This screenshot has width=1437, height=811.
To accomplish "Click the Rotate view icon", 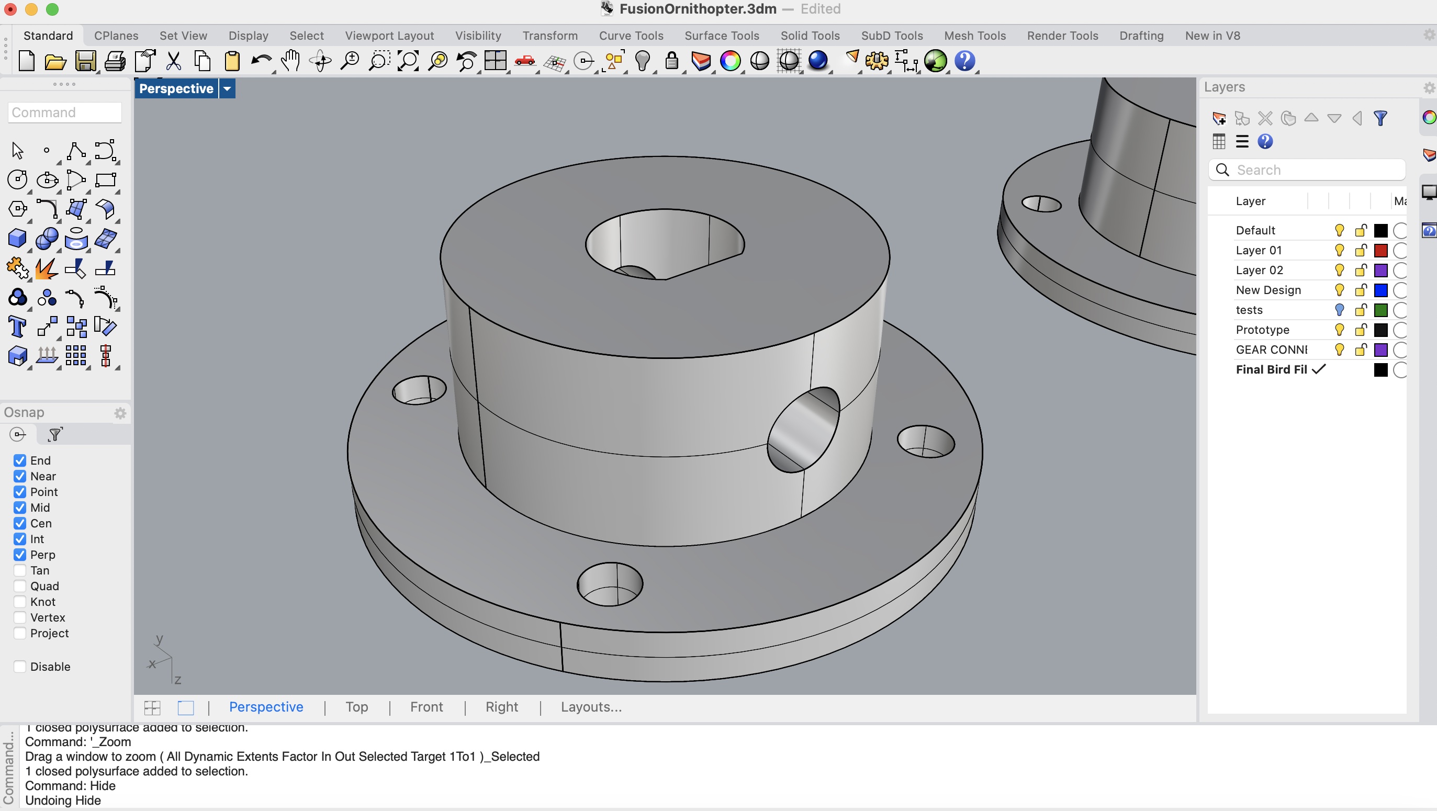I will coord(320,61).
